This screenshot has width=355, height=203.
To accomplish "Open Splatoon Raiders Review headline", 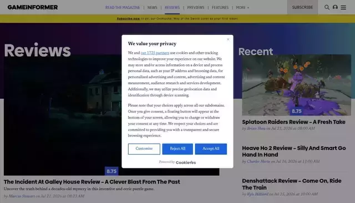I will coord(293,122).
